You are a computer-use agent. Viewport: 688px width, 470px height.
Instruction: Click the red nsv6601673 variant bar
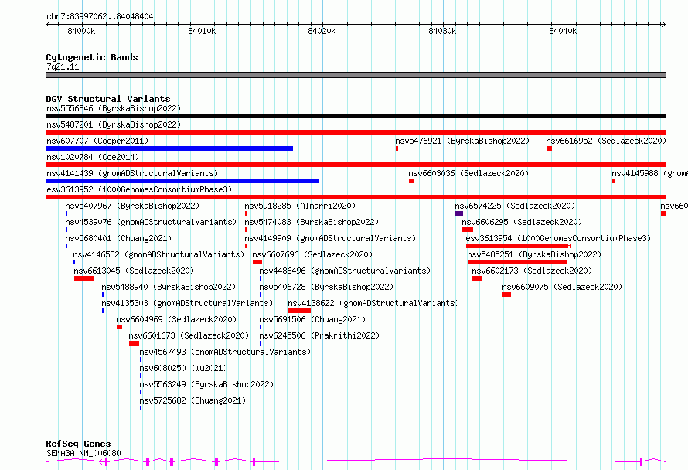tap(135, 343)
